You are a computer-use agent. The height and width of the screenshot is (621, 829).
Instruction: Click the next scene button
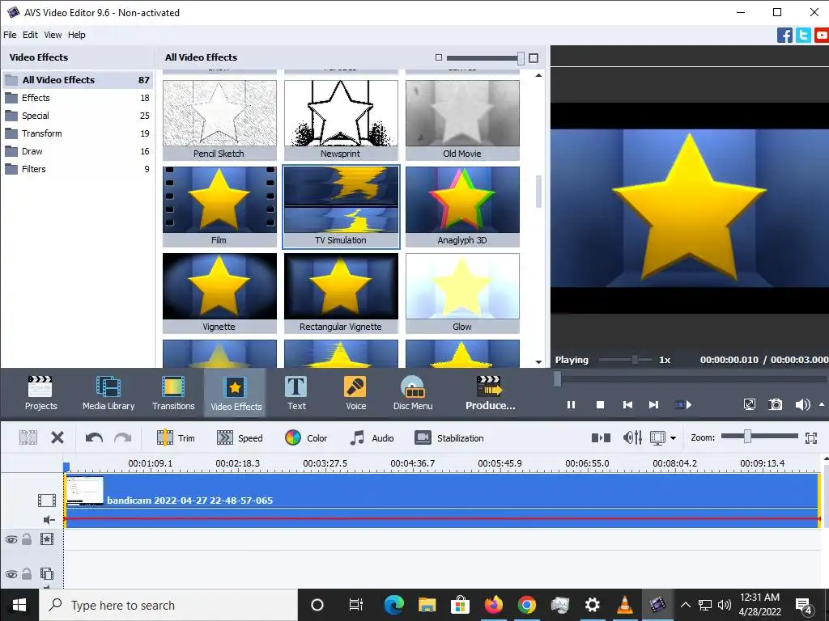coord(682,404)
